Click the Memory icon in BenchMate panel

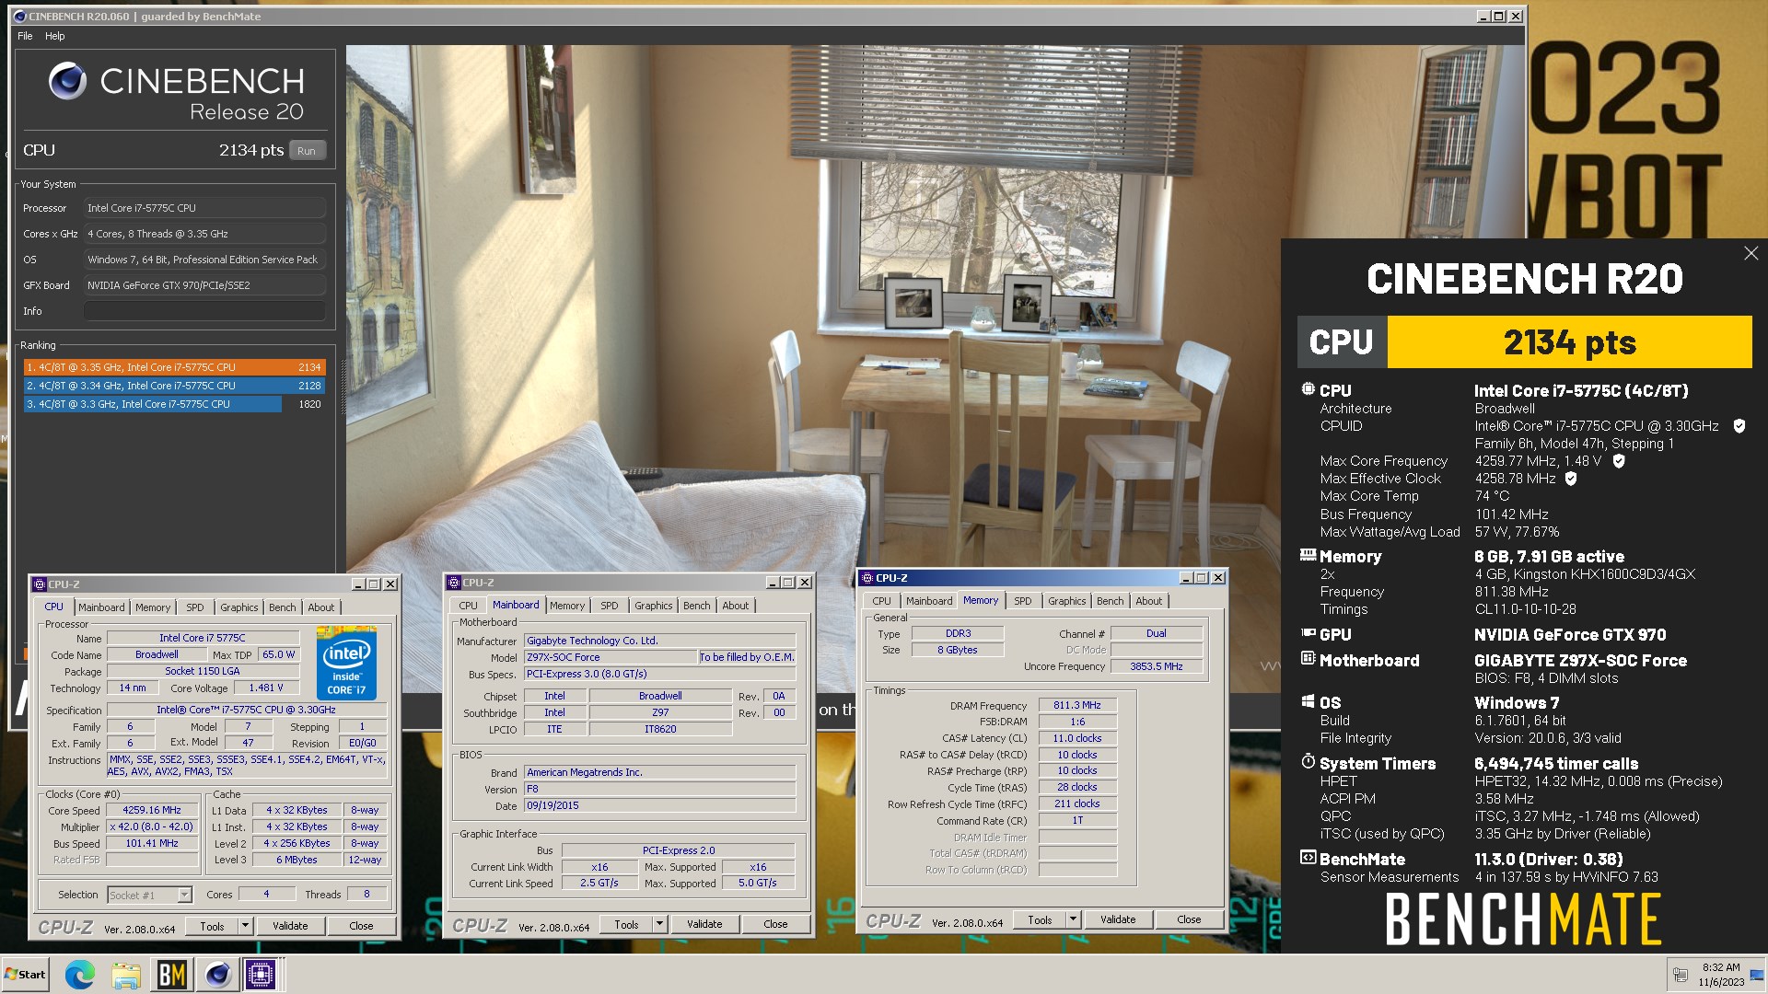pyautogui.click(x=1308, y=555)
